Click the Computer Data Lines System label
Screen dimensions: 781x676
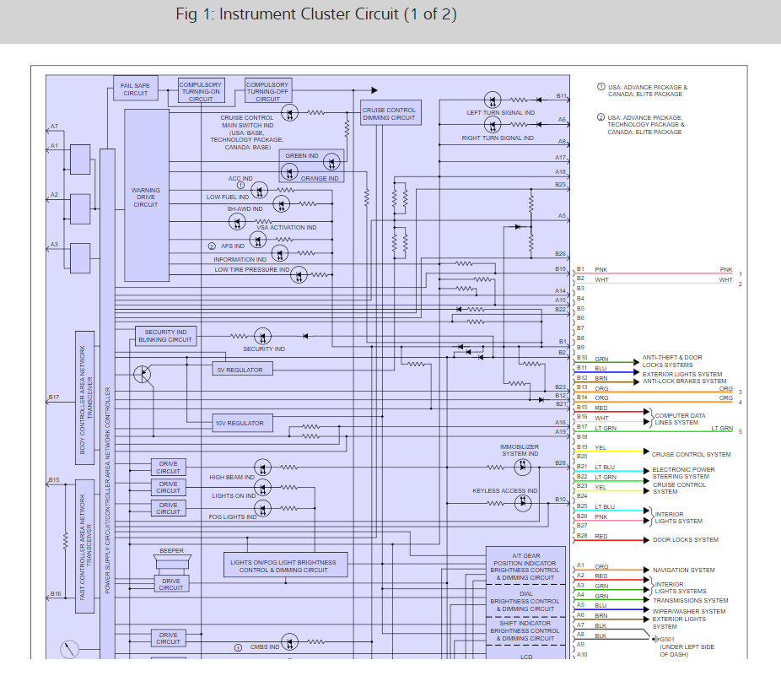pyautogui.click(x=680, y=419)
